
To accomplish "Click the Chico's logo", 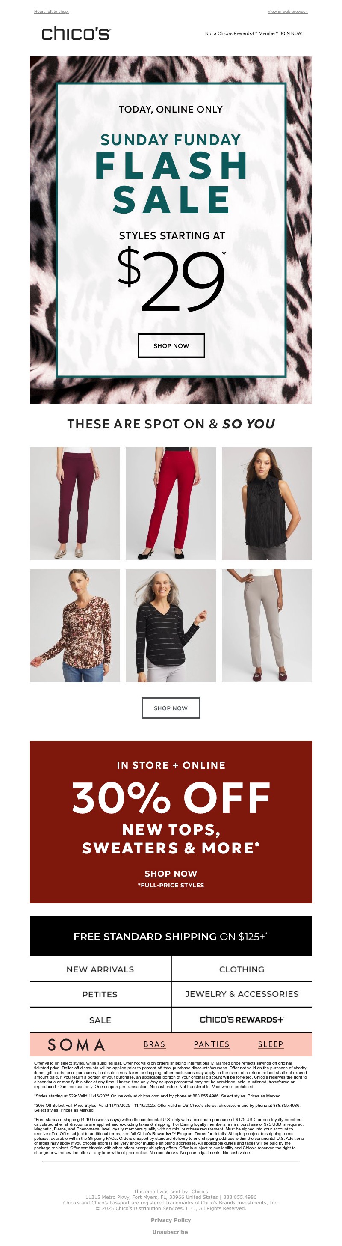I will pos(77,33).
